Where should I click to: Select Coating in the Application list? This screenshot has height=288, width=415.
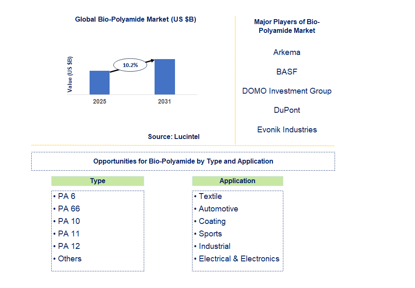(212, 221)
